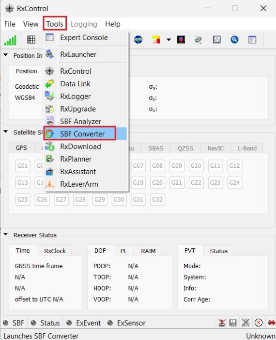This screenshot has width=276, height=340.
Task: Open Expert Console from the Tools menu
Action: point(86,38)
